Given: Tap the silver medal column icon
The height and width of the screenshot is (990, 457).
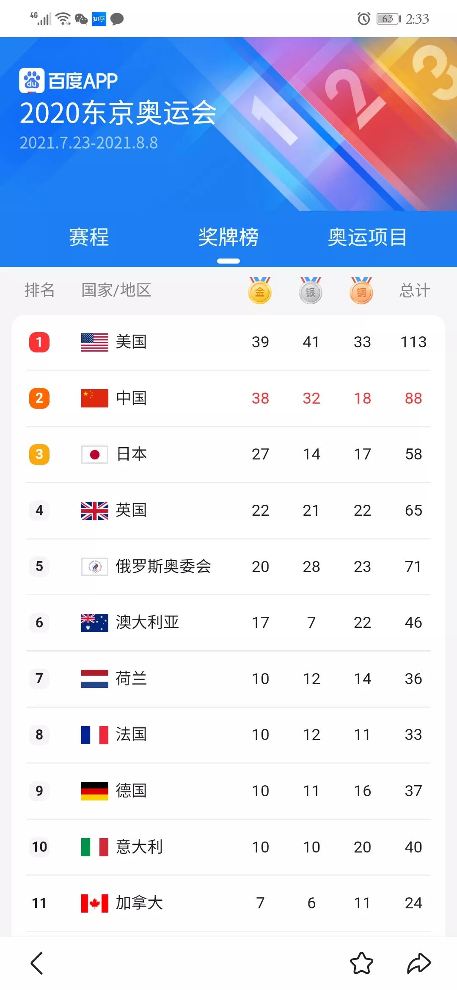Looking at the screenshot, I should pos(311,291).
